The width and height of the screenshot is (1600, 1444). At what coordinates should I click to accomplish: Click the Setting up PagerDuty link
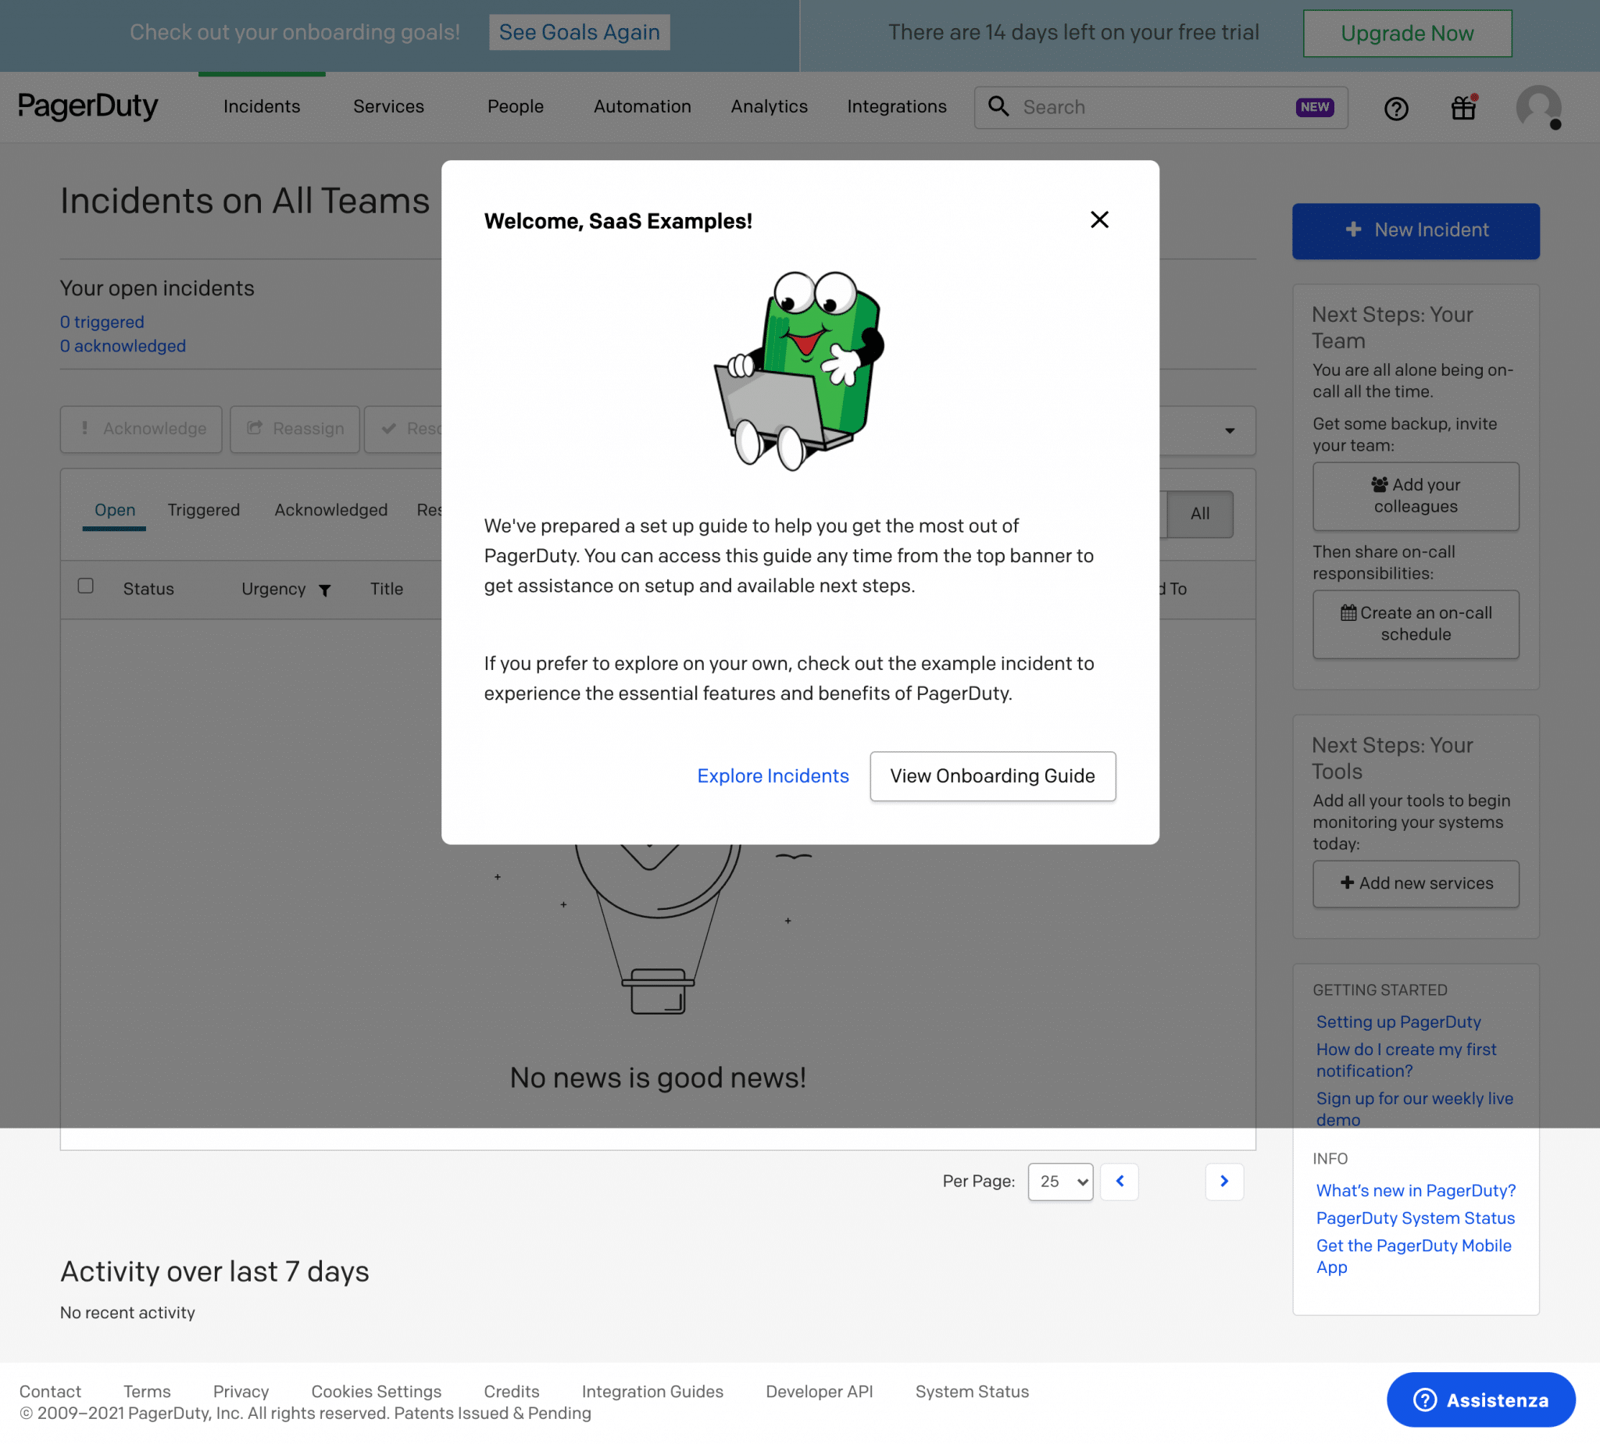coord(1398,1021)
